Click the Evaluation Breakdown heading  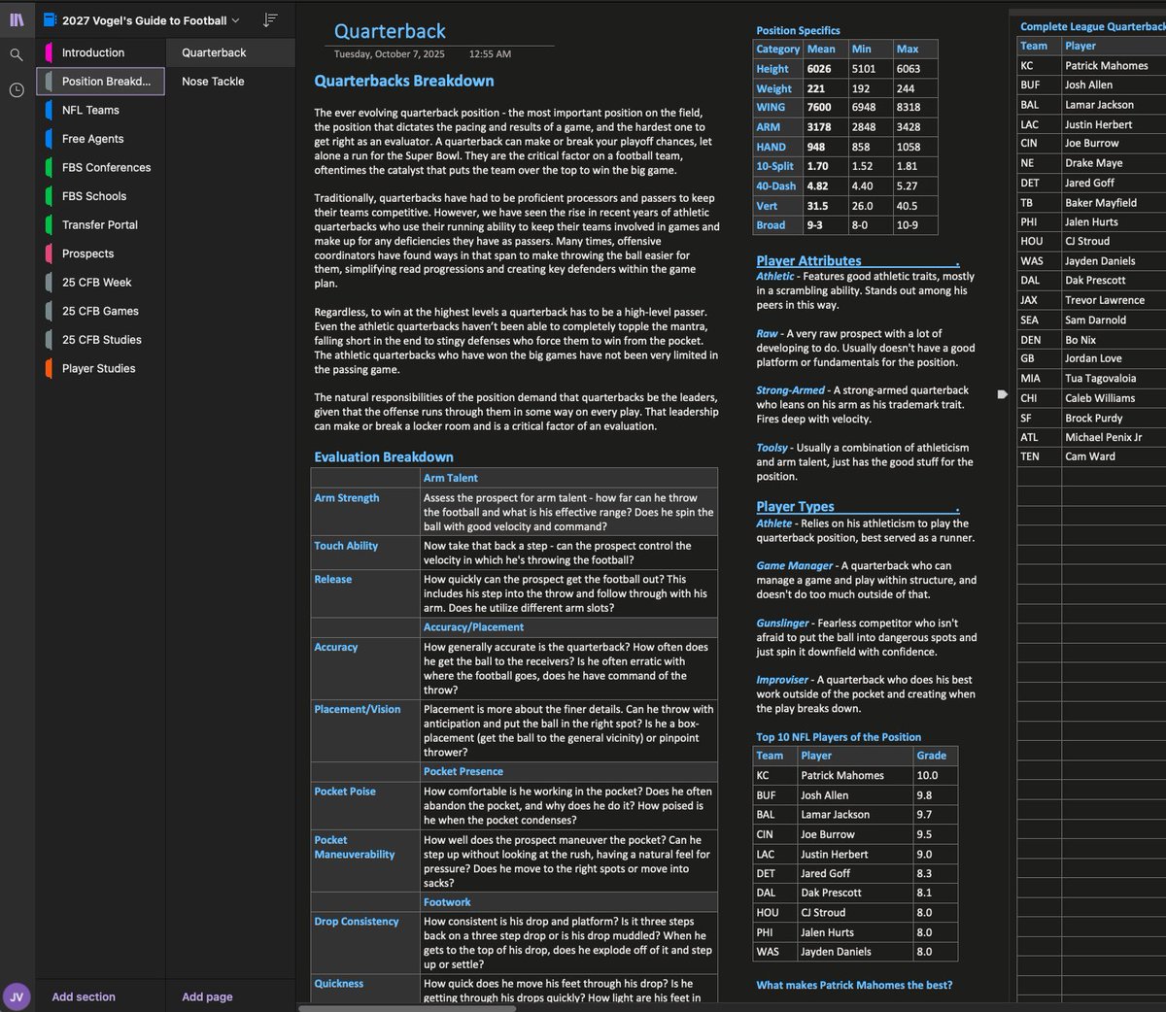click(x=384, y=456)
